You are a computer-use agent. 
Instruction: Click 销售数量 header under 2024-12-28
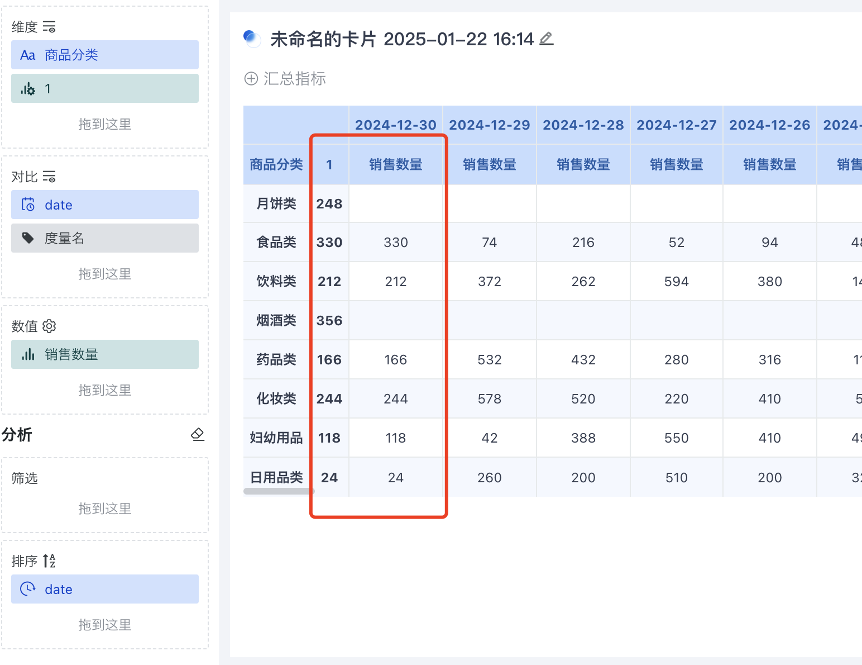pos(583,164)
